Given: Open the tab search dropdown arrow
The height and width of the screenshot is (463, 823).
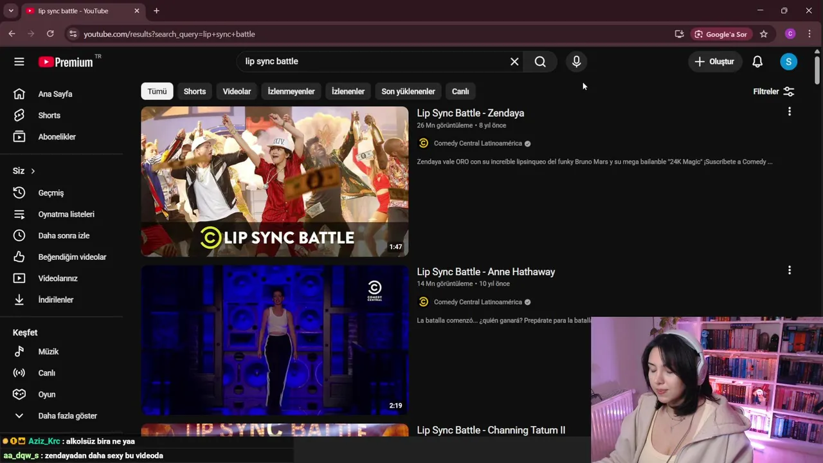Looking at the screenshot, I should click(11, 11).
